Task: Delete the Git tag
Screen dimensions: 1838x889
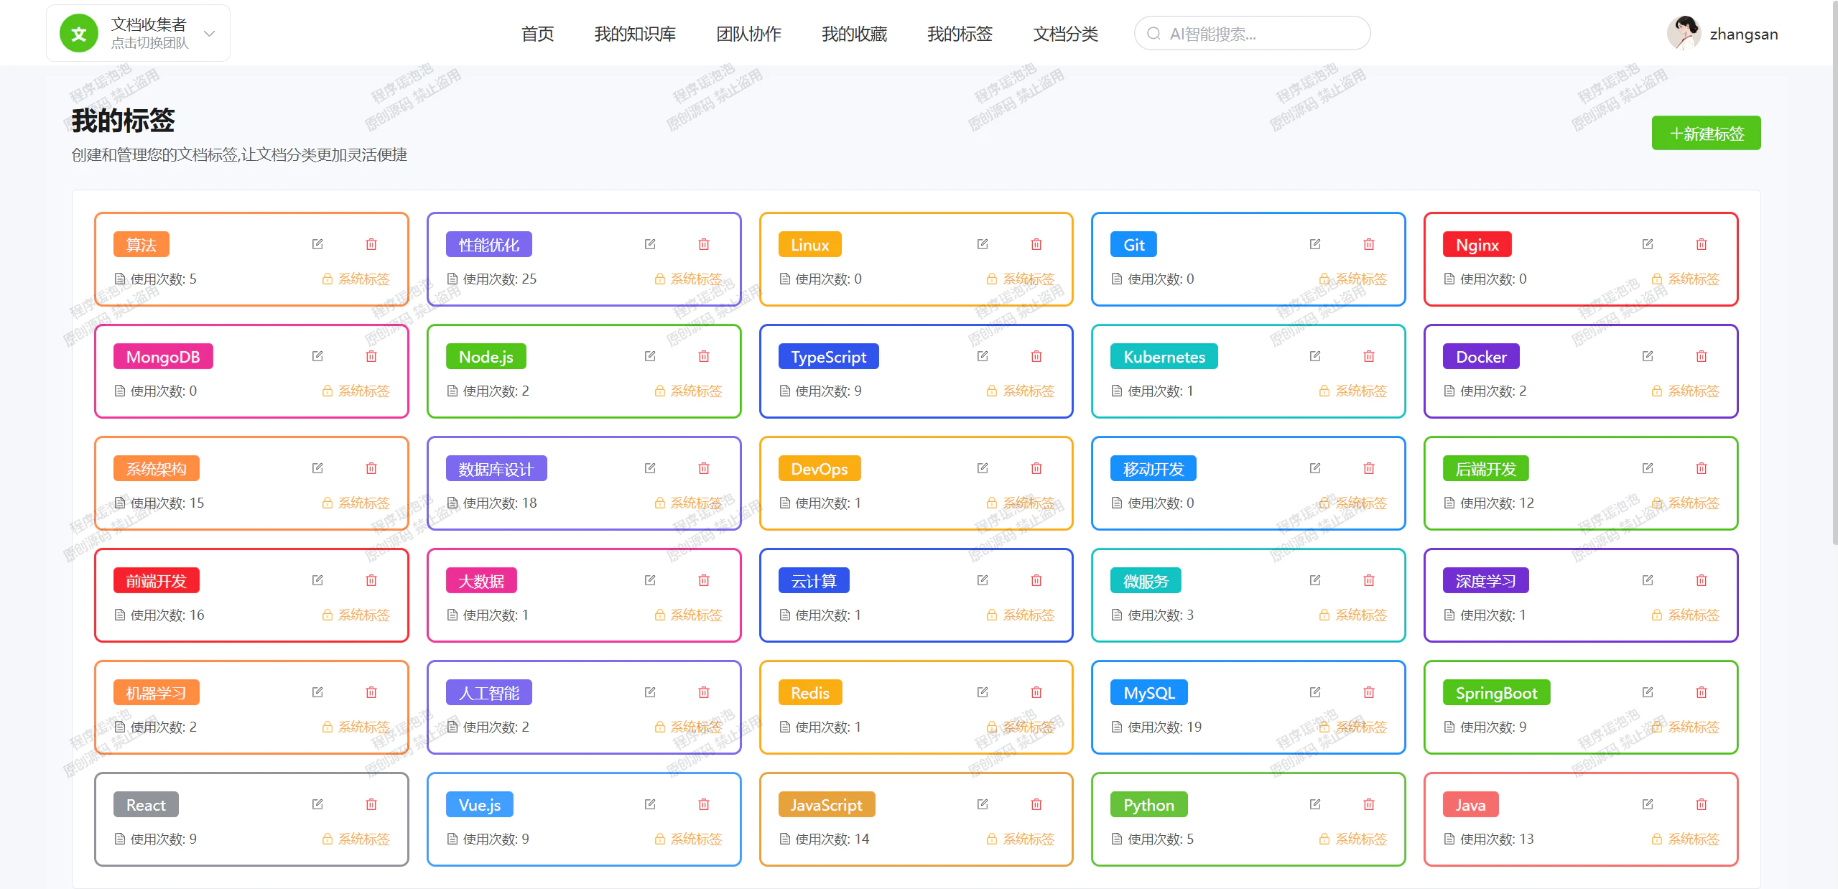Action: pos(1369,244)
